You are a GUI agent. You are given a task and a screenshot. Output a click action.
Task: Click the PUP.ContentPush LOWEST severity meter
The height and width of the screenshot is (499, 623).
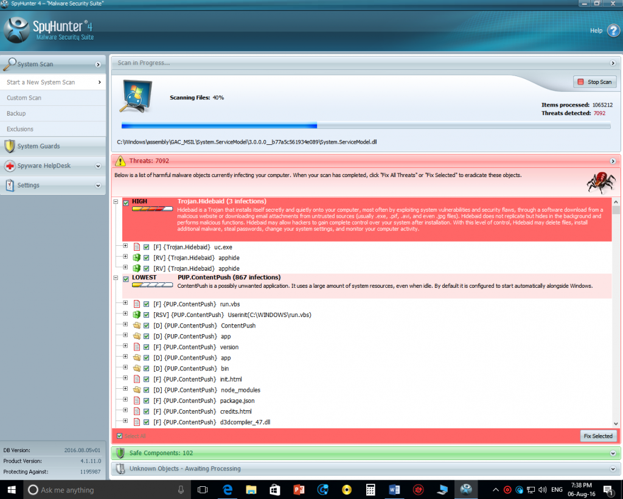[152, 285]
